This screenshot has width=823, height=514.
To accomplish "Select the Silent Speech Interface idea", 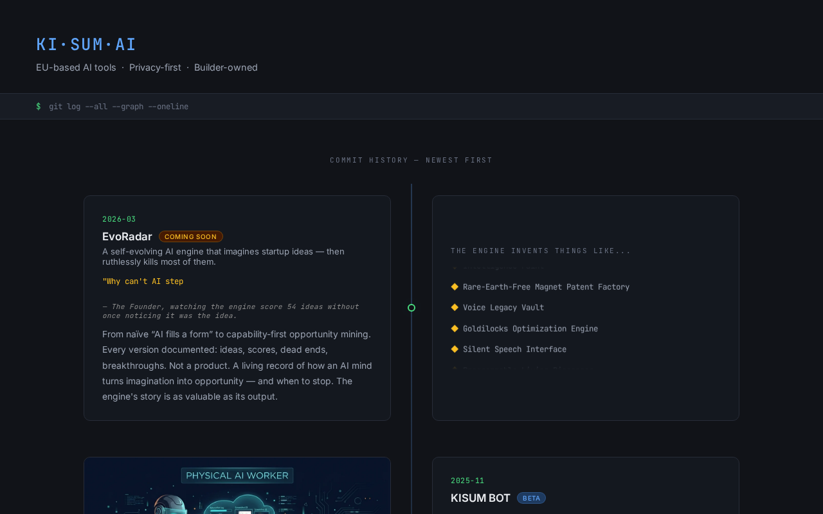I will coord(514,350).
